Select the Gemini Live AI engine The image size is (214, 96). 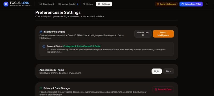(143, 34)
